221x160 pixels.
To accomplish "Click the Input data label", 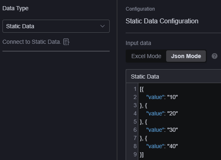I will coord(138,43).
